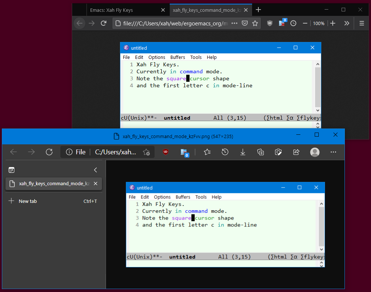Click 'untitled' mode-line text in Edge image
This screenshot has width=371, height=292.
(182, 257)
